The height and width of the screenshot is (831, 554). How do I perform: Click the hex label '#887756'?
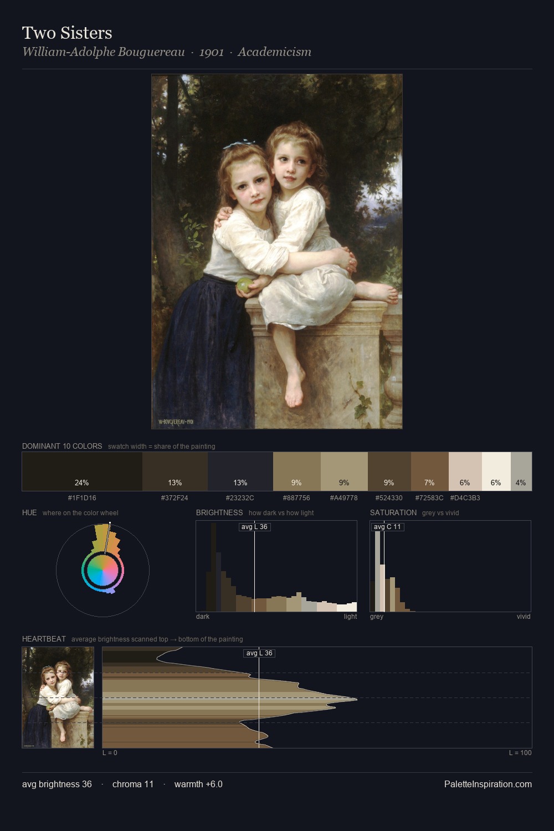tap(296, 497)
